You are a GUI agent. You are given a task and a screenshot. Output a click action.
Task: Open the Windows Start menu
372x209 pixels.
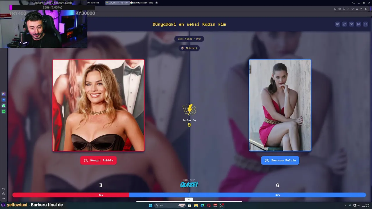[x=151, y=206]
